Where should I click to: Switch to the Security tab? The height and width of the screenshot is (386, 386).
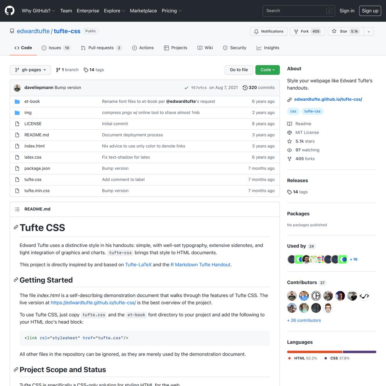(234, 48)
